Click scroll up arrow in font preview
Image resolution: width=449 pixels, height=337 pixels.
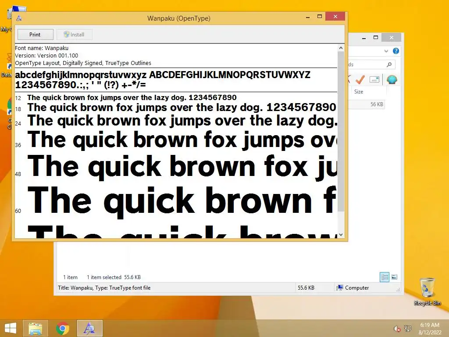tap(341, 48)
